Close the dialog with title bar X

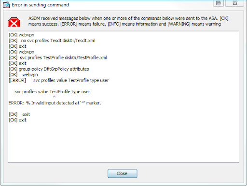(235, 3)
